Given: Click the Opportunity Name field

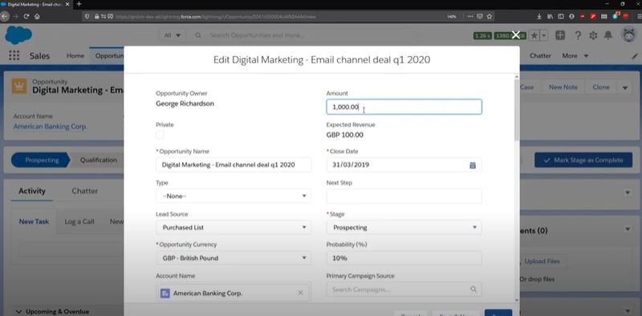Looking at the screenshot, I should [x=234, y=165].
